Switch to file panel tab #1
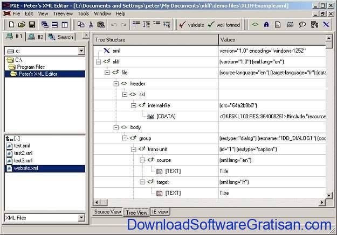 click(x=14, y=37)
